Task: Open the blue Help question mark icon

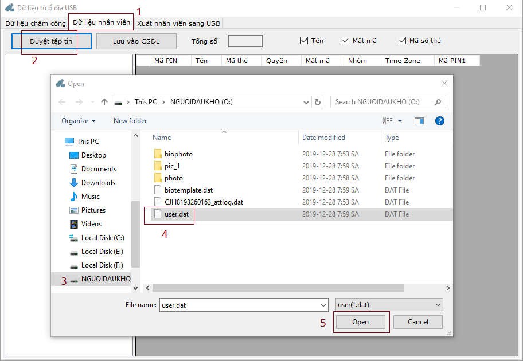Action: pos(440,121)
